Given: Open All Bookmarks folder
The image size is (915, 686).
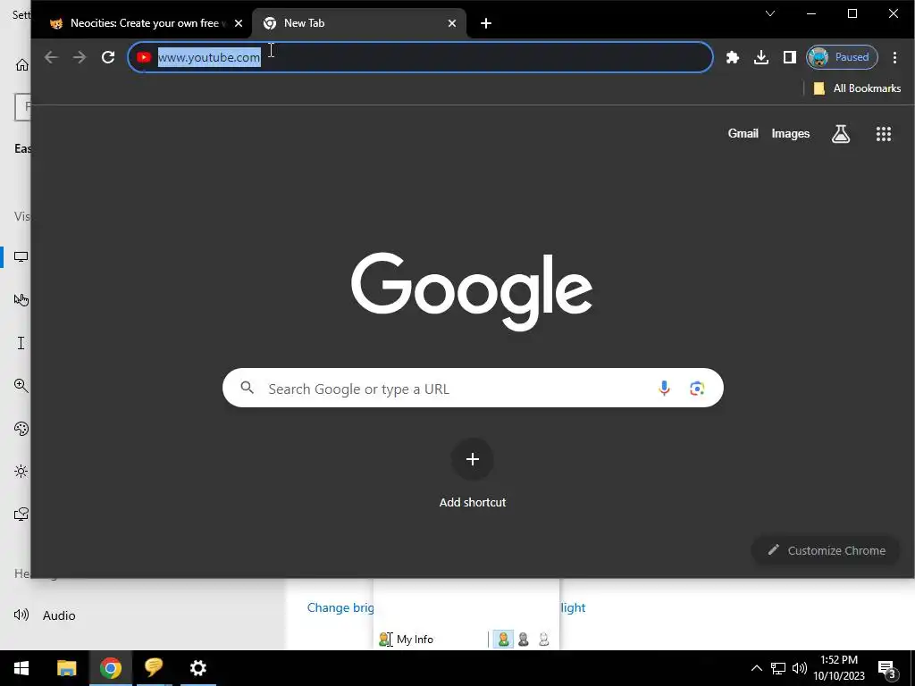Looking at the screenshot, I should coord(857,88).
